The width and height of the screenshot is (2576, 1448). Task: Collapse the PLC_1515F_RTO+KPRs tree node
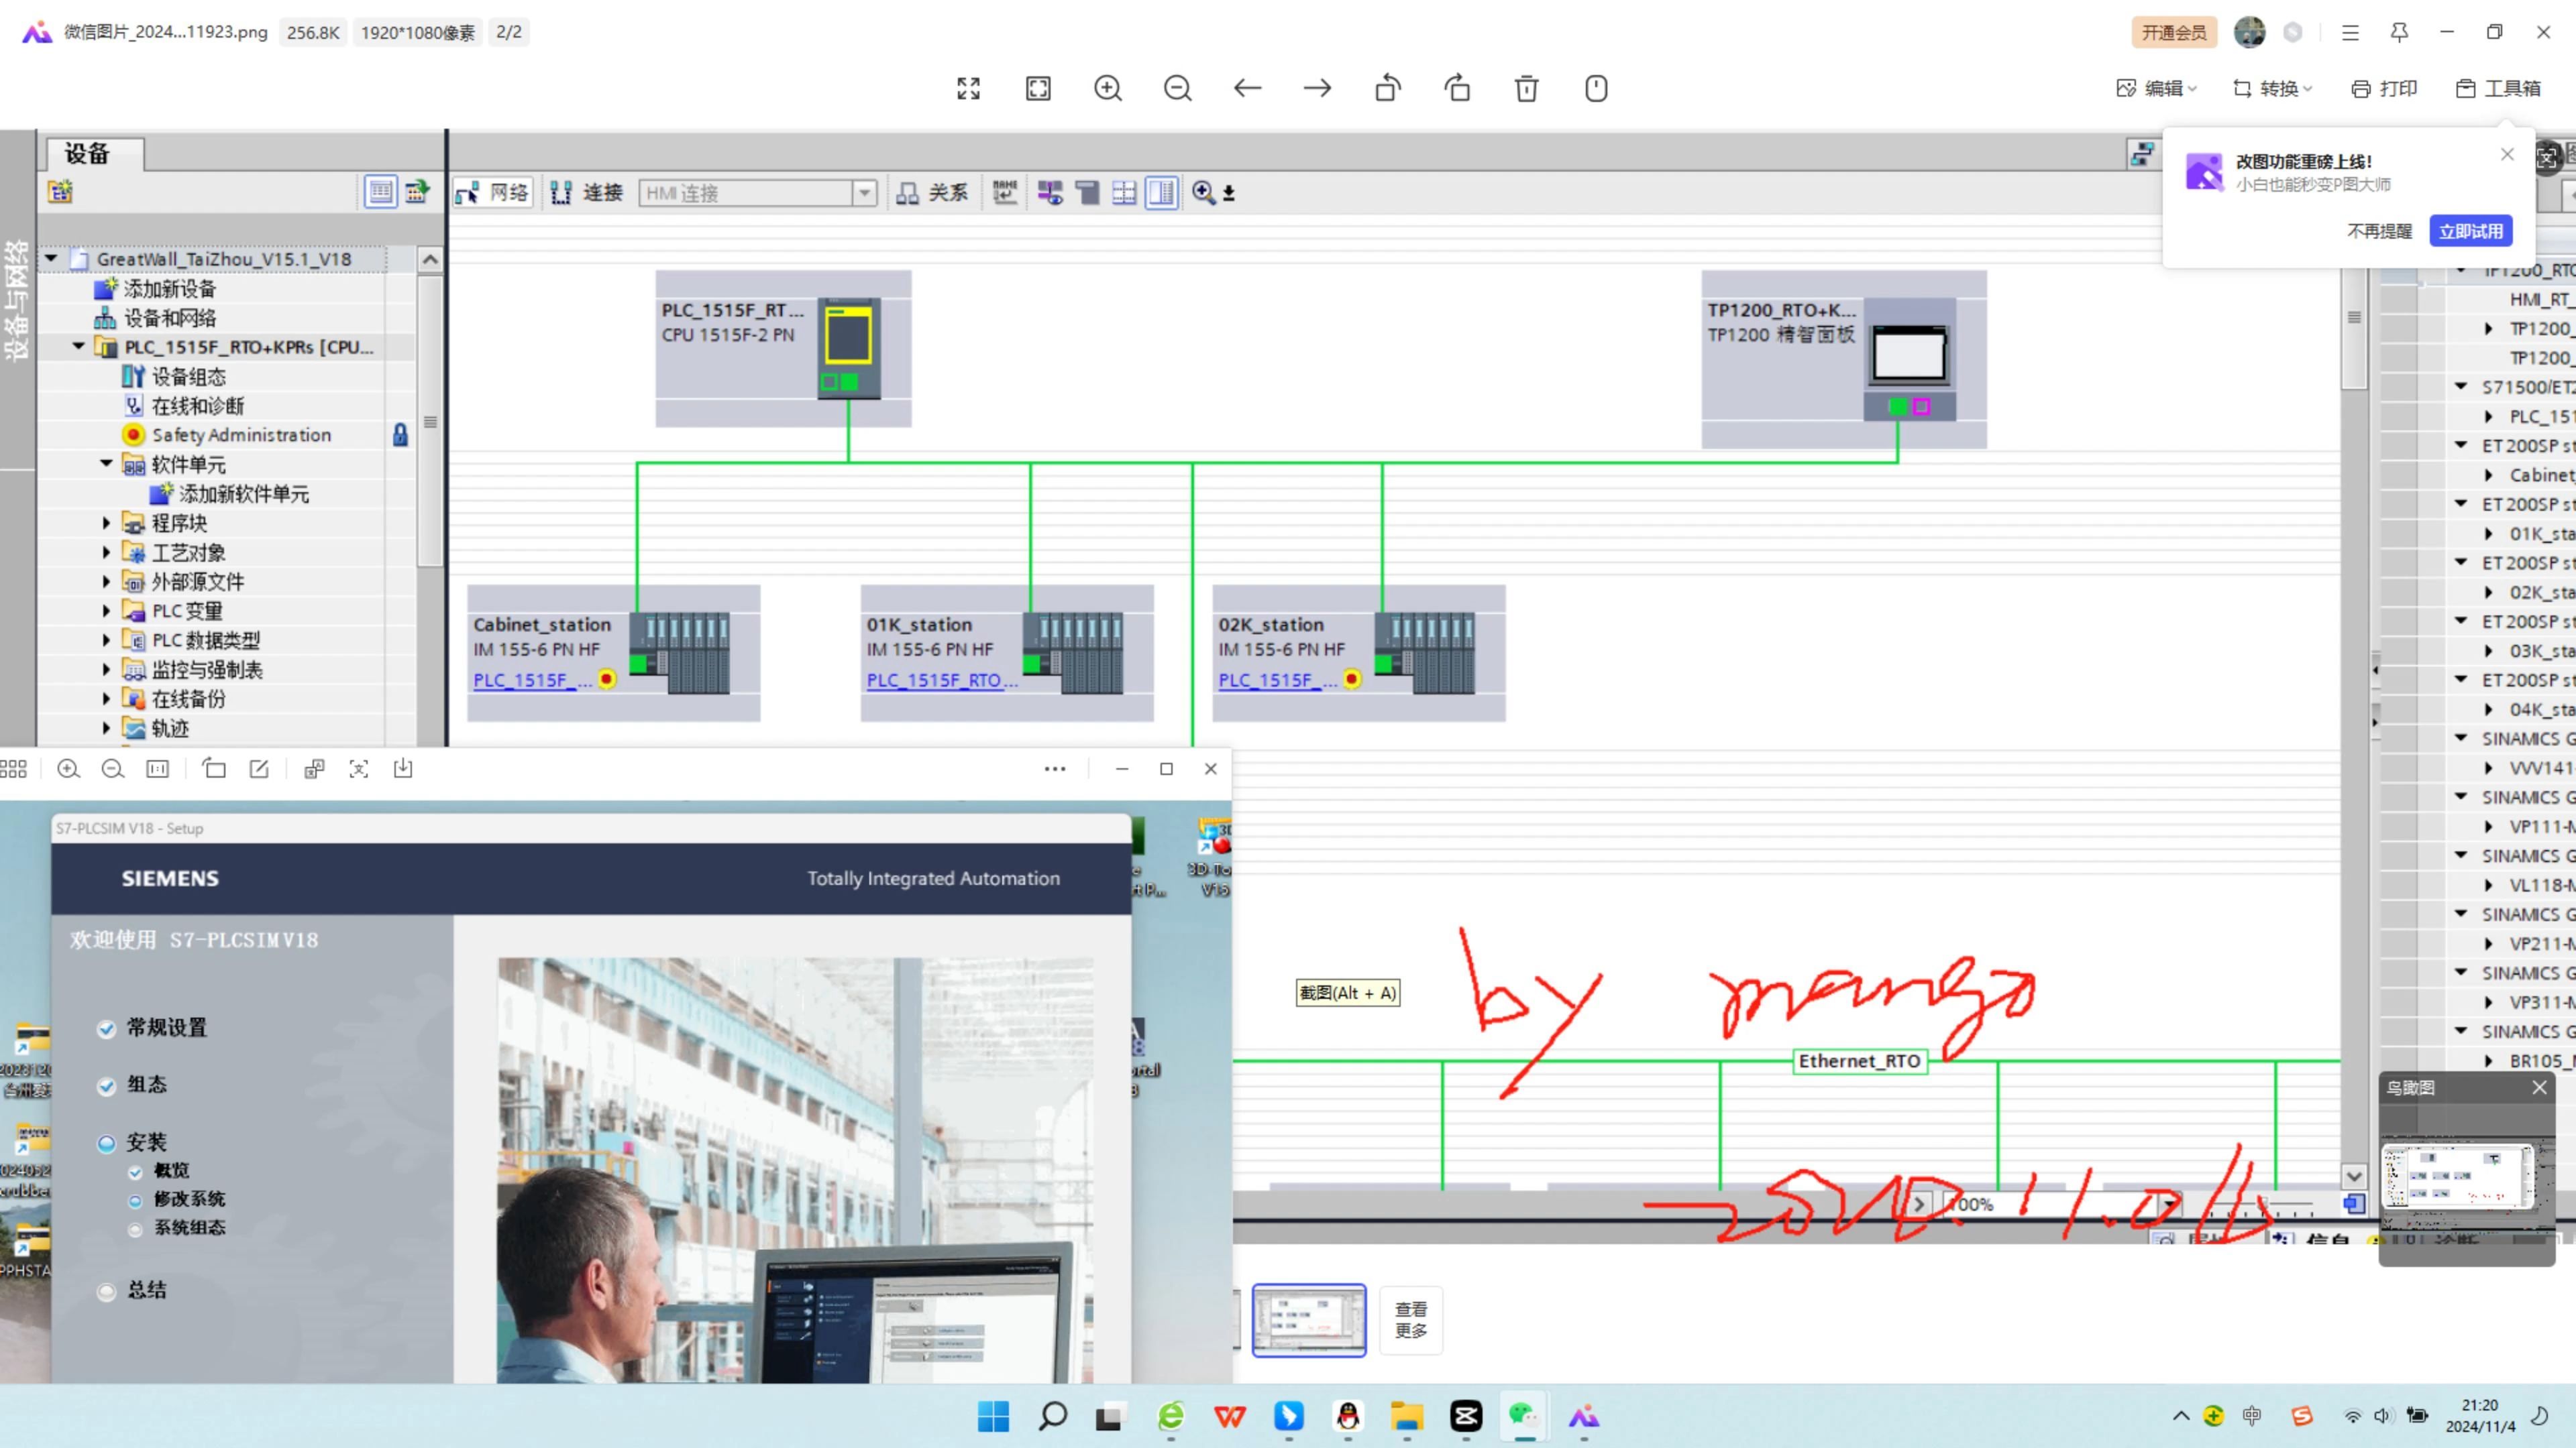coord(79,346)
